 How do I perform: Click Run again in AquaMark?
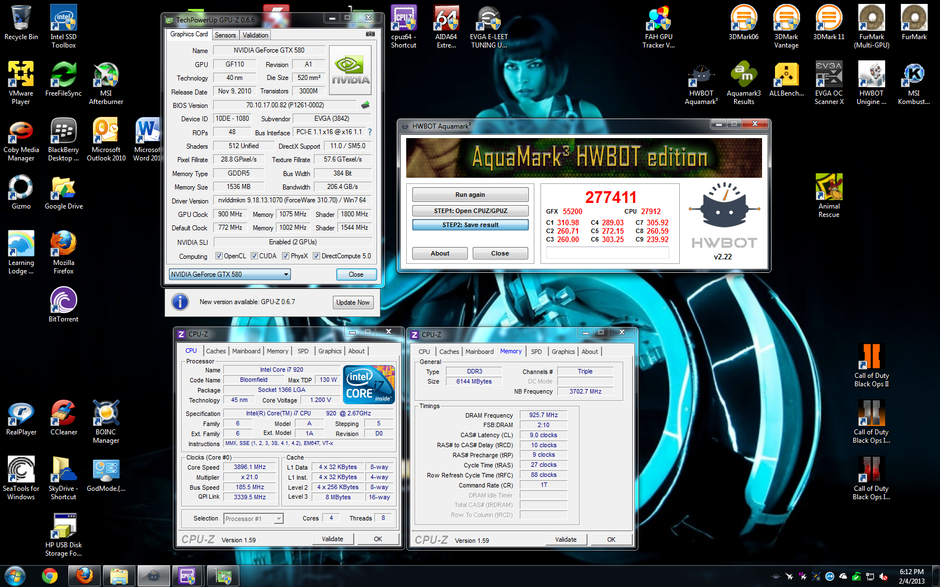[470, 195]
